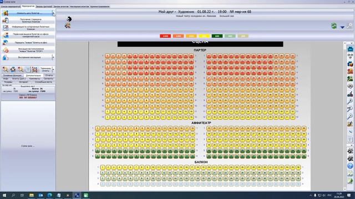Open the Windows Start menu
The image size is (355, 199).
click(4, 195)
